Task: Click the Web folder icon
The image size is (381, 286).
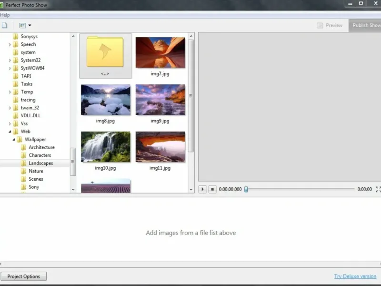Action: 16,132
